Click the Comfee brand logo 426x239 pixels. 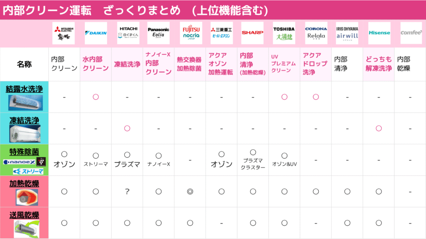pyautogui.click(x=411, y=33)
